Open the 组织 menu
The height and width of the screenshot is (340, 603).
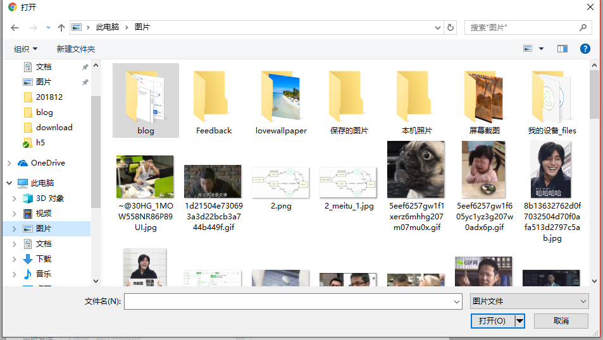coord(26,49)
